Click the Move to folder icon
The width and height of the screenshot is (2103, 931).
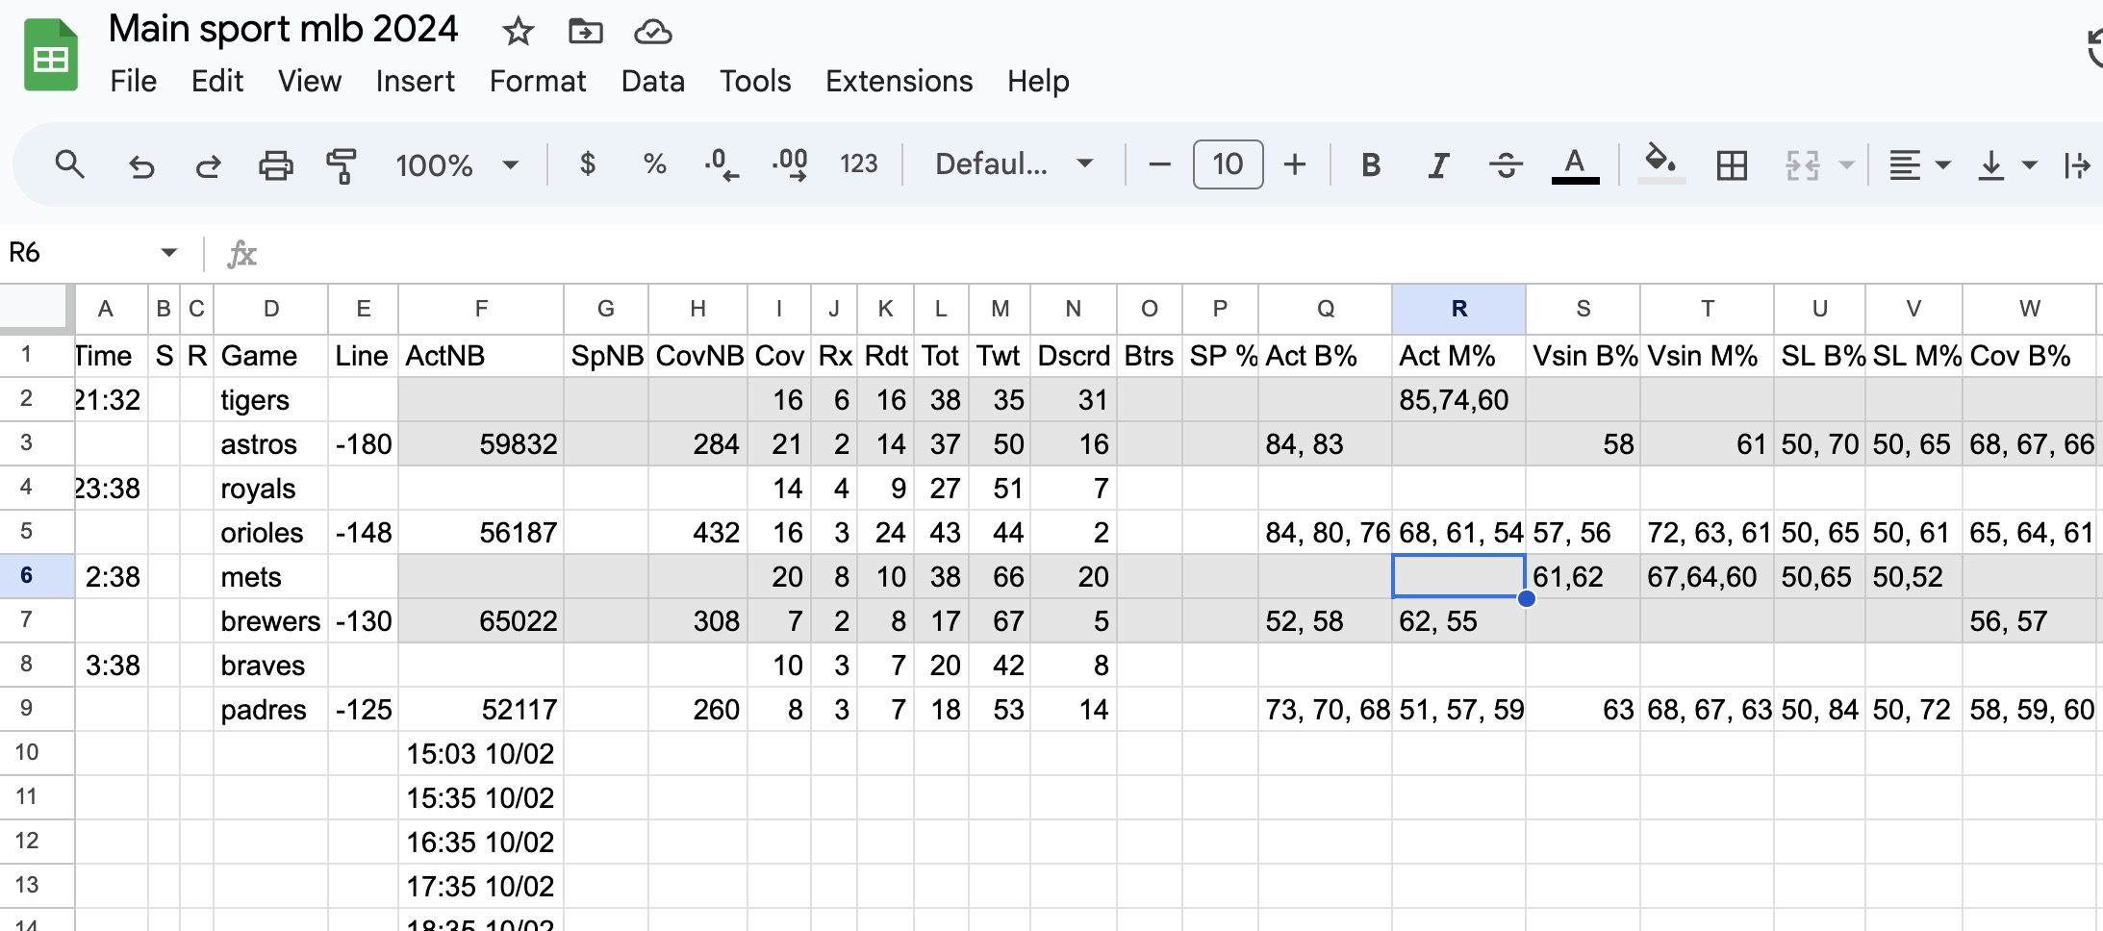[585, 32]
